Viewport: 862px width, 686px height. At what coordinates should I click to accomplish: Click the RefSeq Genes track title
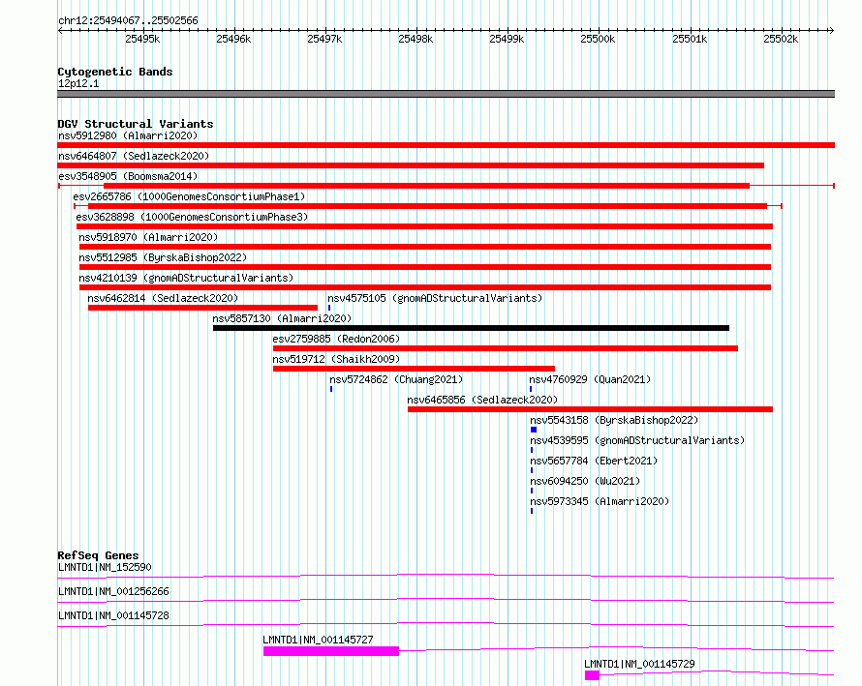98,555
